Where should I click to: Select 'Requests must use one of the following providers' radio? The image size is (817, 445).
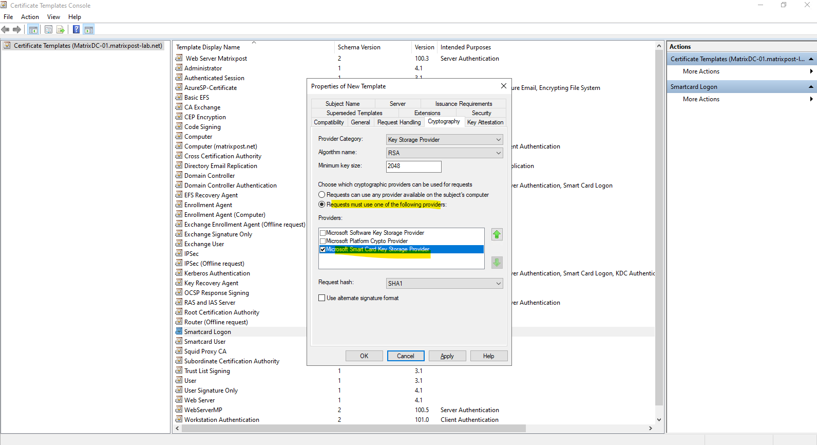click(322, 205)
